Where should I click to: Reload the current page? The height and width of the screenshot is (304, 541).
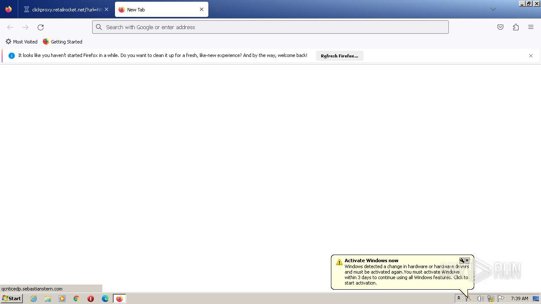41,27
